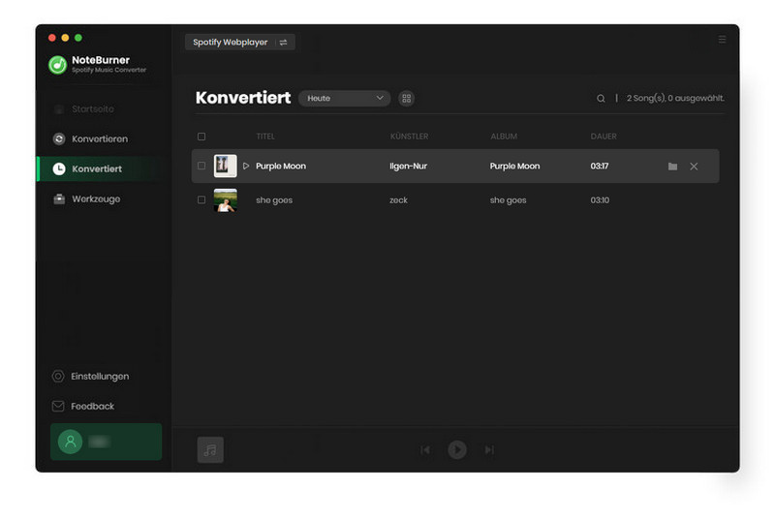Play Purple Moon using row play triangle

[246, 166]
